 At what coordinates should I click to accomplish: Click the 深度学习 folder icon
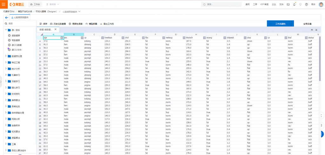point(9,81)
